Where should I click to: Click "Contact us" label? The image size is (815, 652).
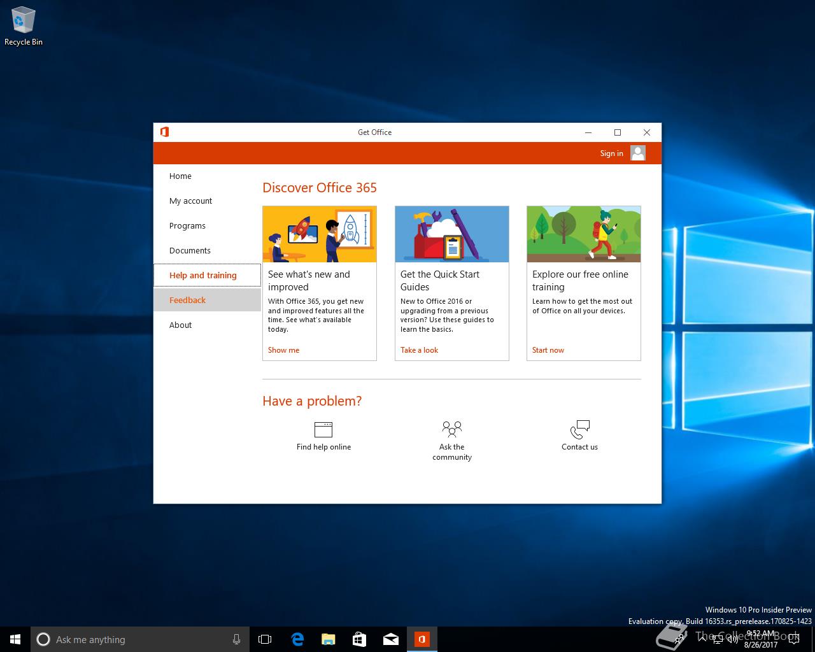[x=579, y=447]
